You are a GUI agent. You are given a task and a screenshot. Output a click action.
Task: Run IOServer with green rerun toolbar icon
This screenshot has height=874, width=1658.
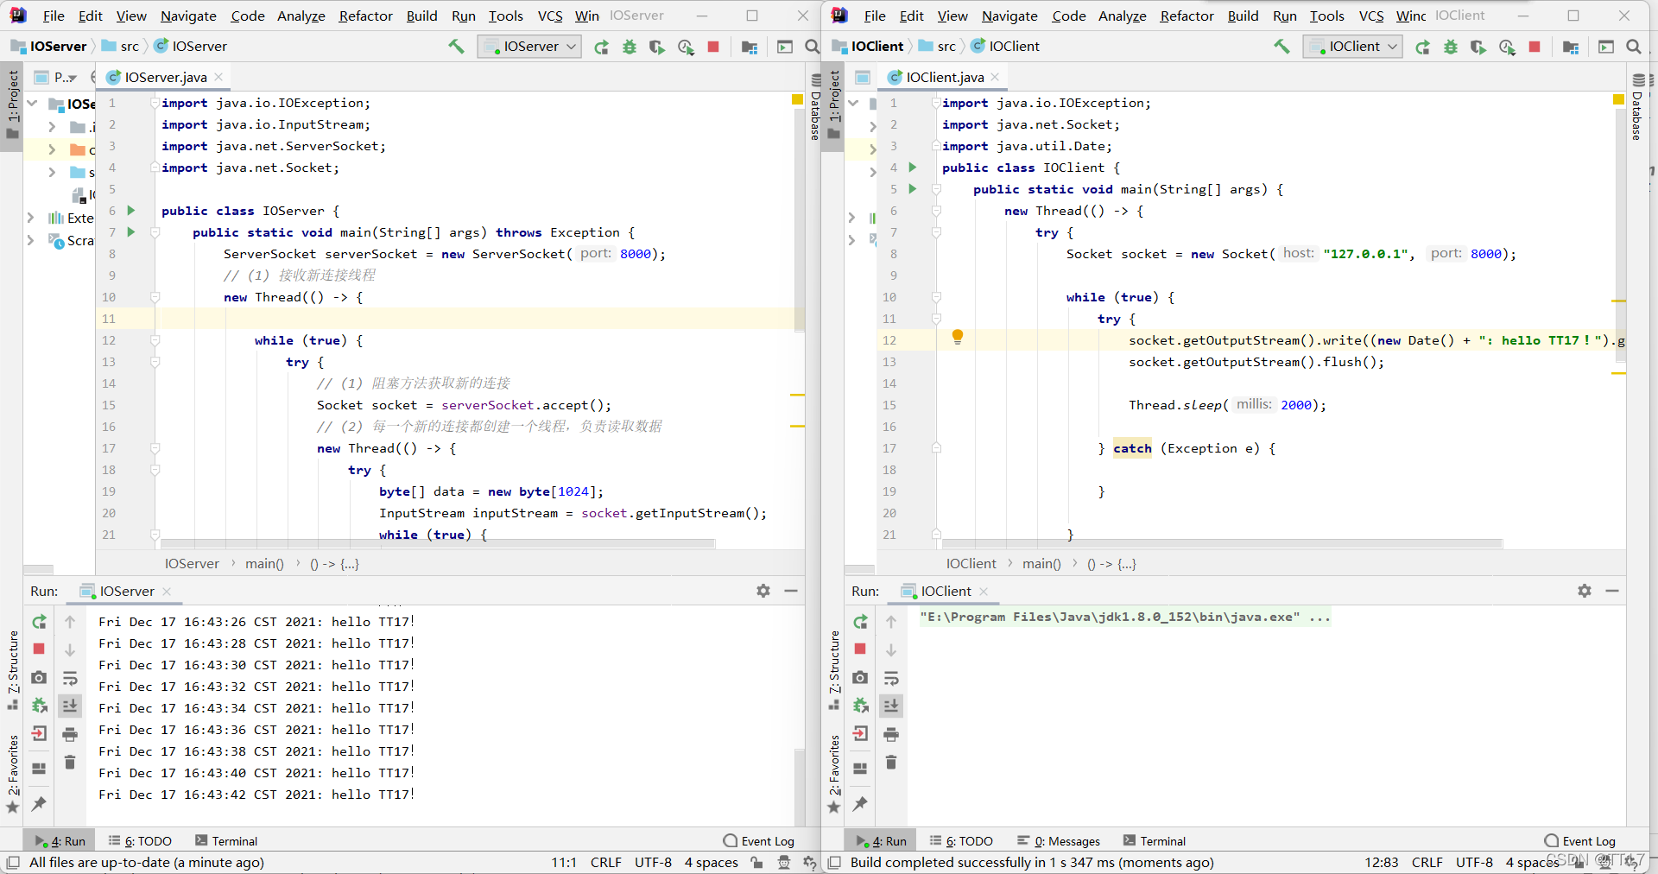602,47
